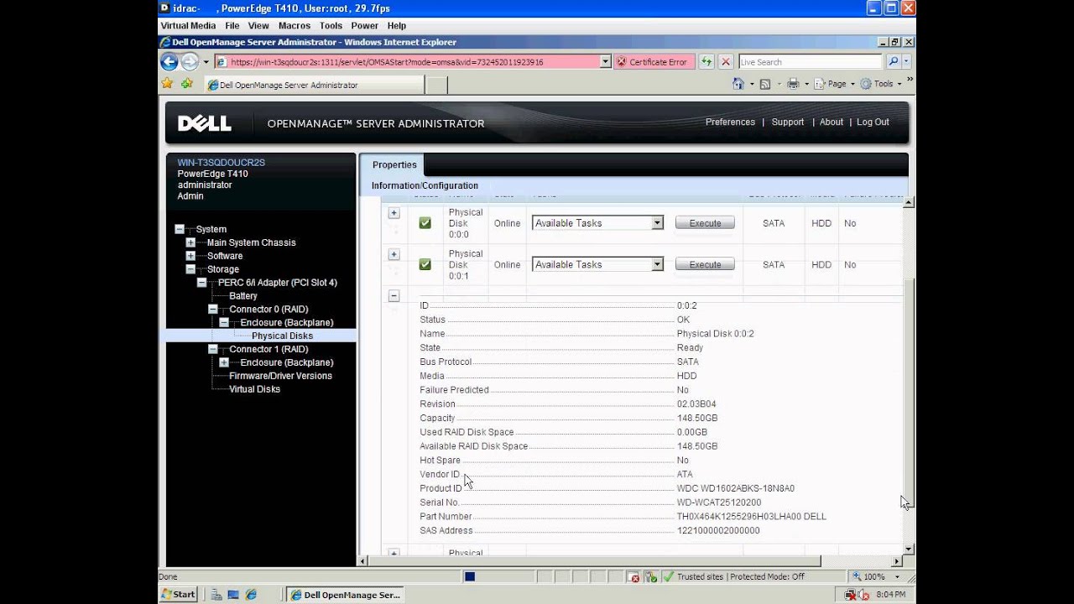
Task: Click the popup blocker status bar icon
Action: point(633,576)
